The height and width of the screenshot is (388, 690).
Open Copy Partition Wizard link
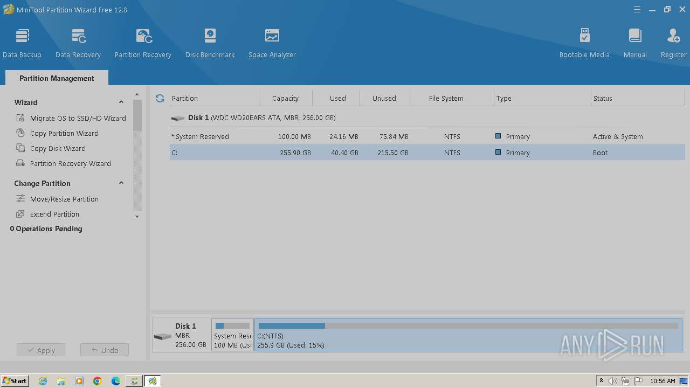(x=64, y=133)
